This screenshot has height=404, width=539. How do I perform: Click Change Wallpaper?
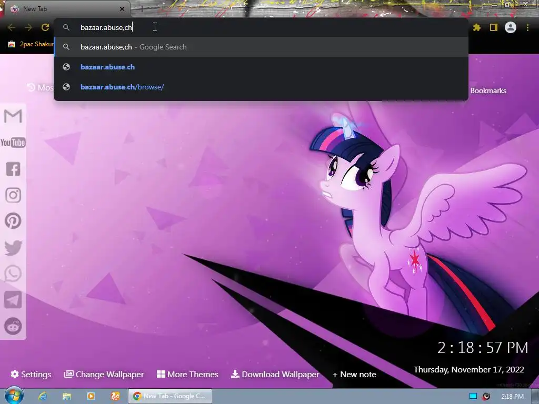(104, 374)
